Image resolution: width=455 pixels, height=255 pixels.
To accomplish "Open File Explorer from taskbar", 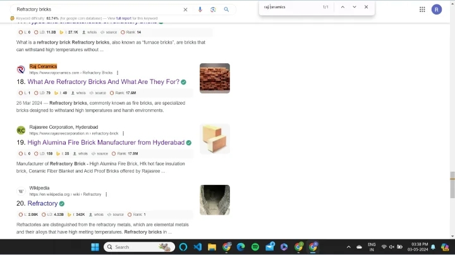I will point(212,247).
